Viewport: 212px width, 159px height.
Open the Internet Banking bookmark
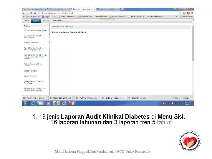tap(155, 16)
